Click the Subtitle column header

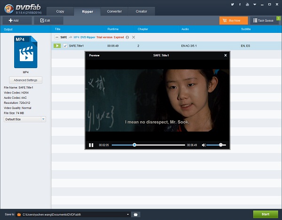click(x=246, y=29)
